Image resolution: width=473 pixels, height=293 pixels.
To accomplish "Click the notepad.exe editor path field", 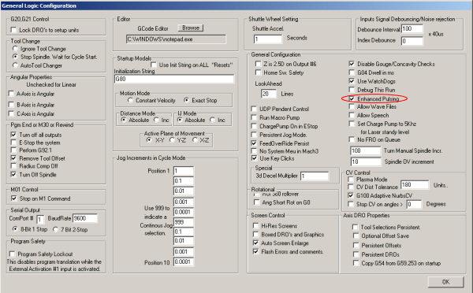I will (x=176, y=39).
